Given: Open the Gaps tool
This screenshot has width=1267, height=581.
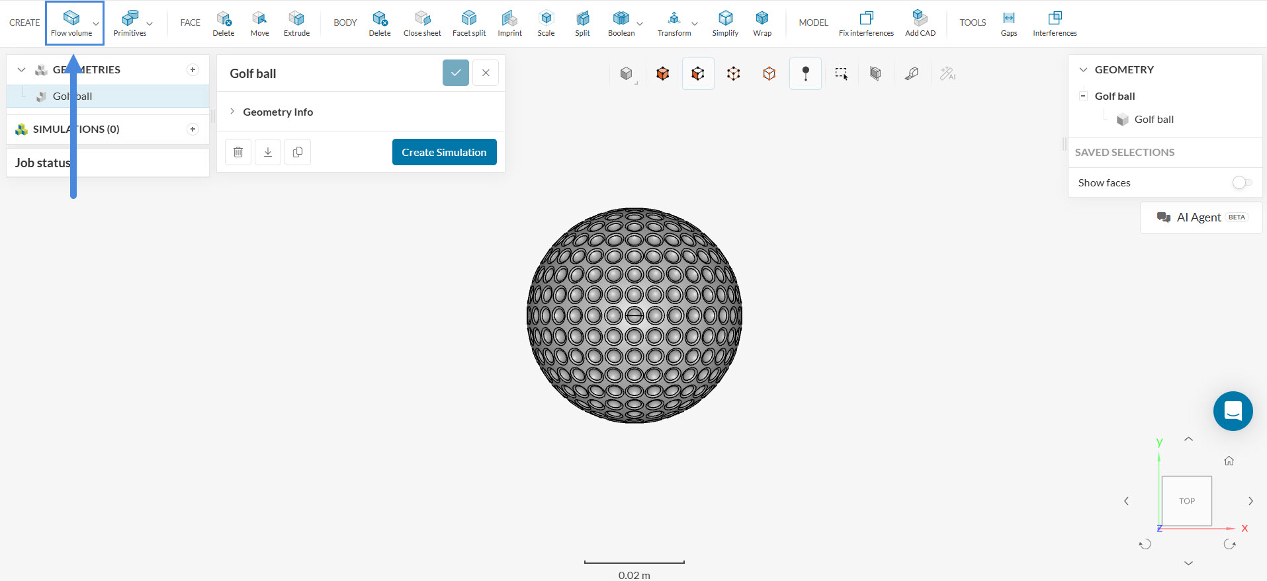Looking at the screenshot, I should point(1008,23).
